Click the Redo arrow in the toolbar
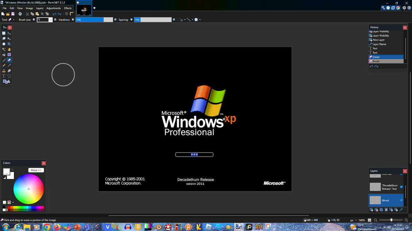 (59, 14)
